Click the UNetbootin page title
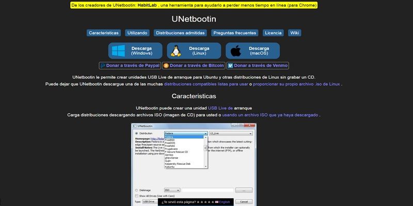The height and width of the screenshot is (206, 413). 194,19
